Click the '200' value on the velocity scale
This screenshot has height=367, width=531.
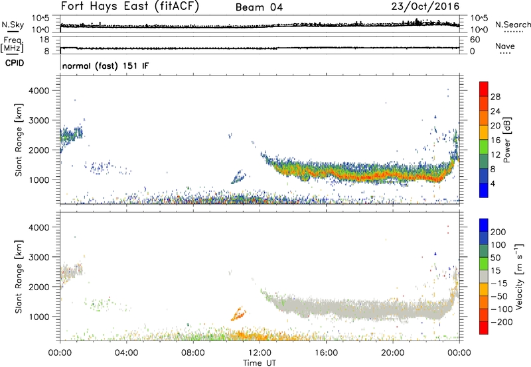pyautogui.click(x=498, y=232)
